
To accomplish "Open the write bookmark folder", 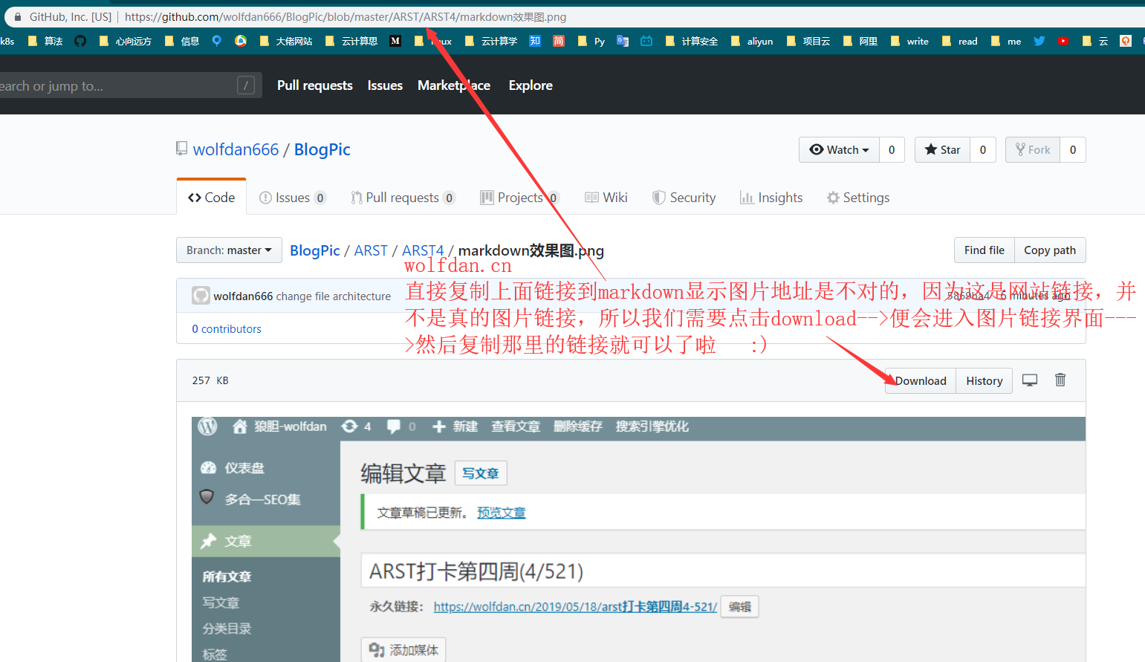I will click(909, 41).
